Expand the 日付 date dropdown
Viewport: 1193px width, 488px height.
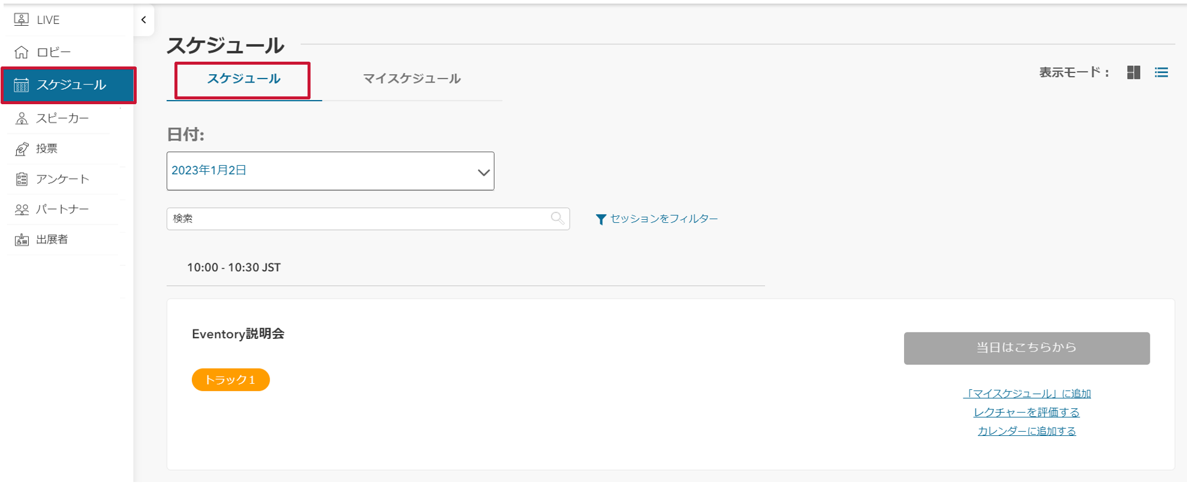pyautogui.click(x=330, y=171)
